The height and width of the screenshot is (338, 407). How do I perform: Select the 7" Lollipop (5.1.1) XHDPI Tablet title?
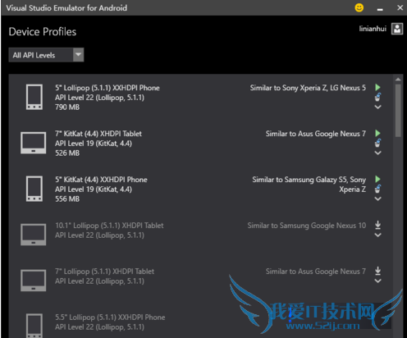[105, 272]
